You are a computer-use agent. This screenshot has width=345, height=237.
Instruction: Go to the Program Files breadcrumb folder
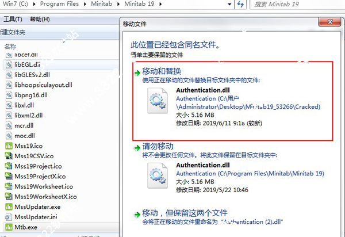point(59,4)
